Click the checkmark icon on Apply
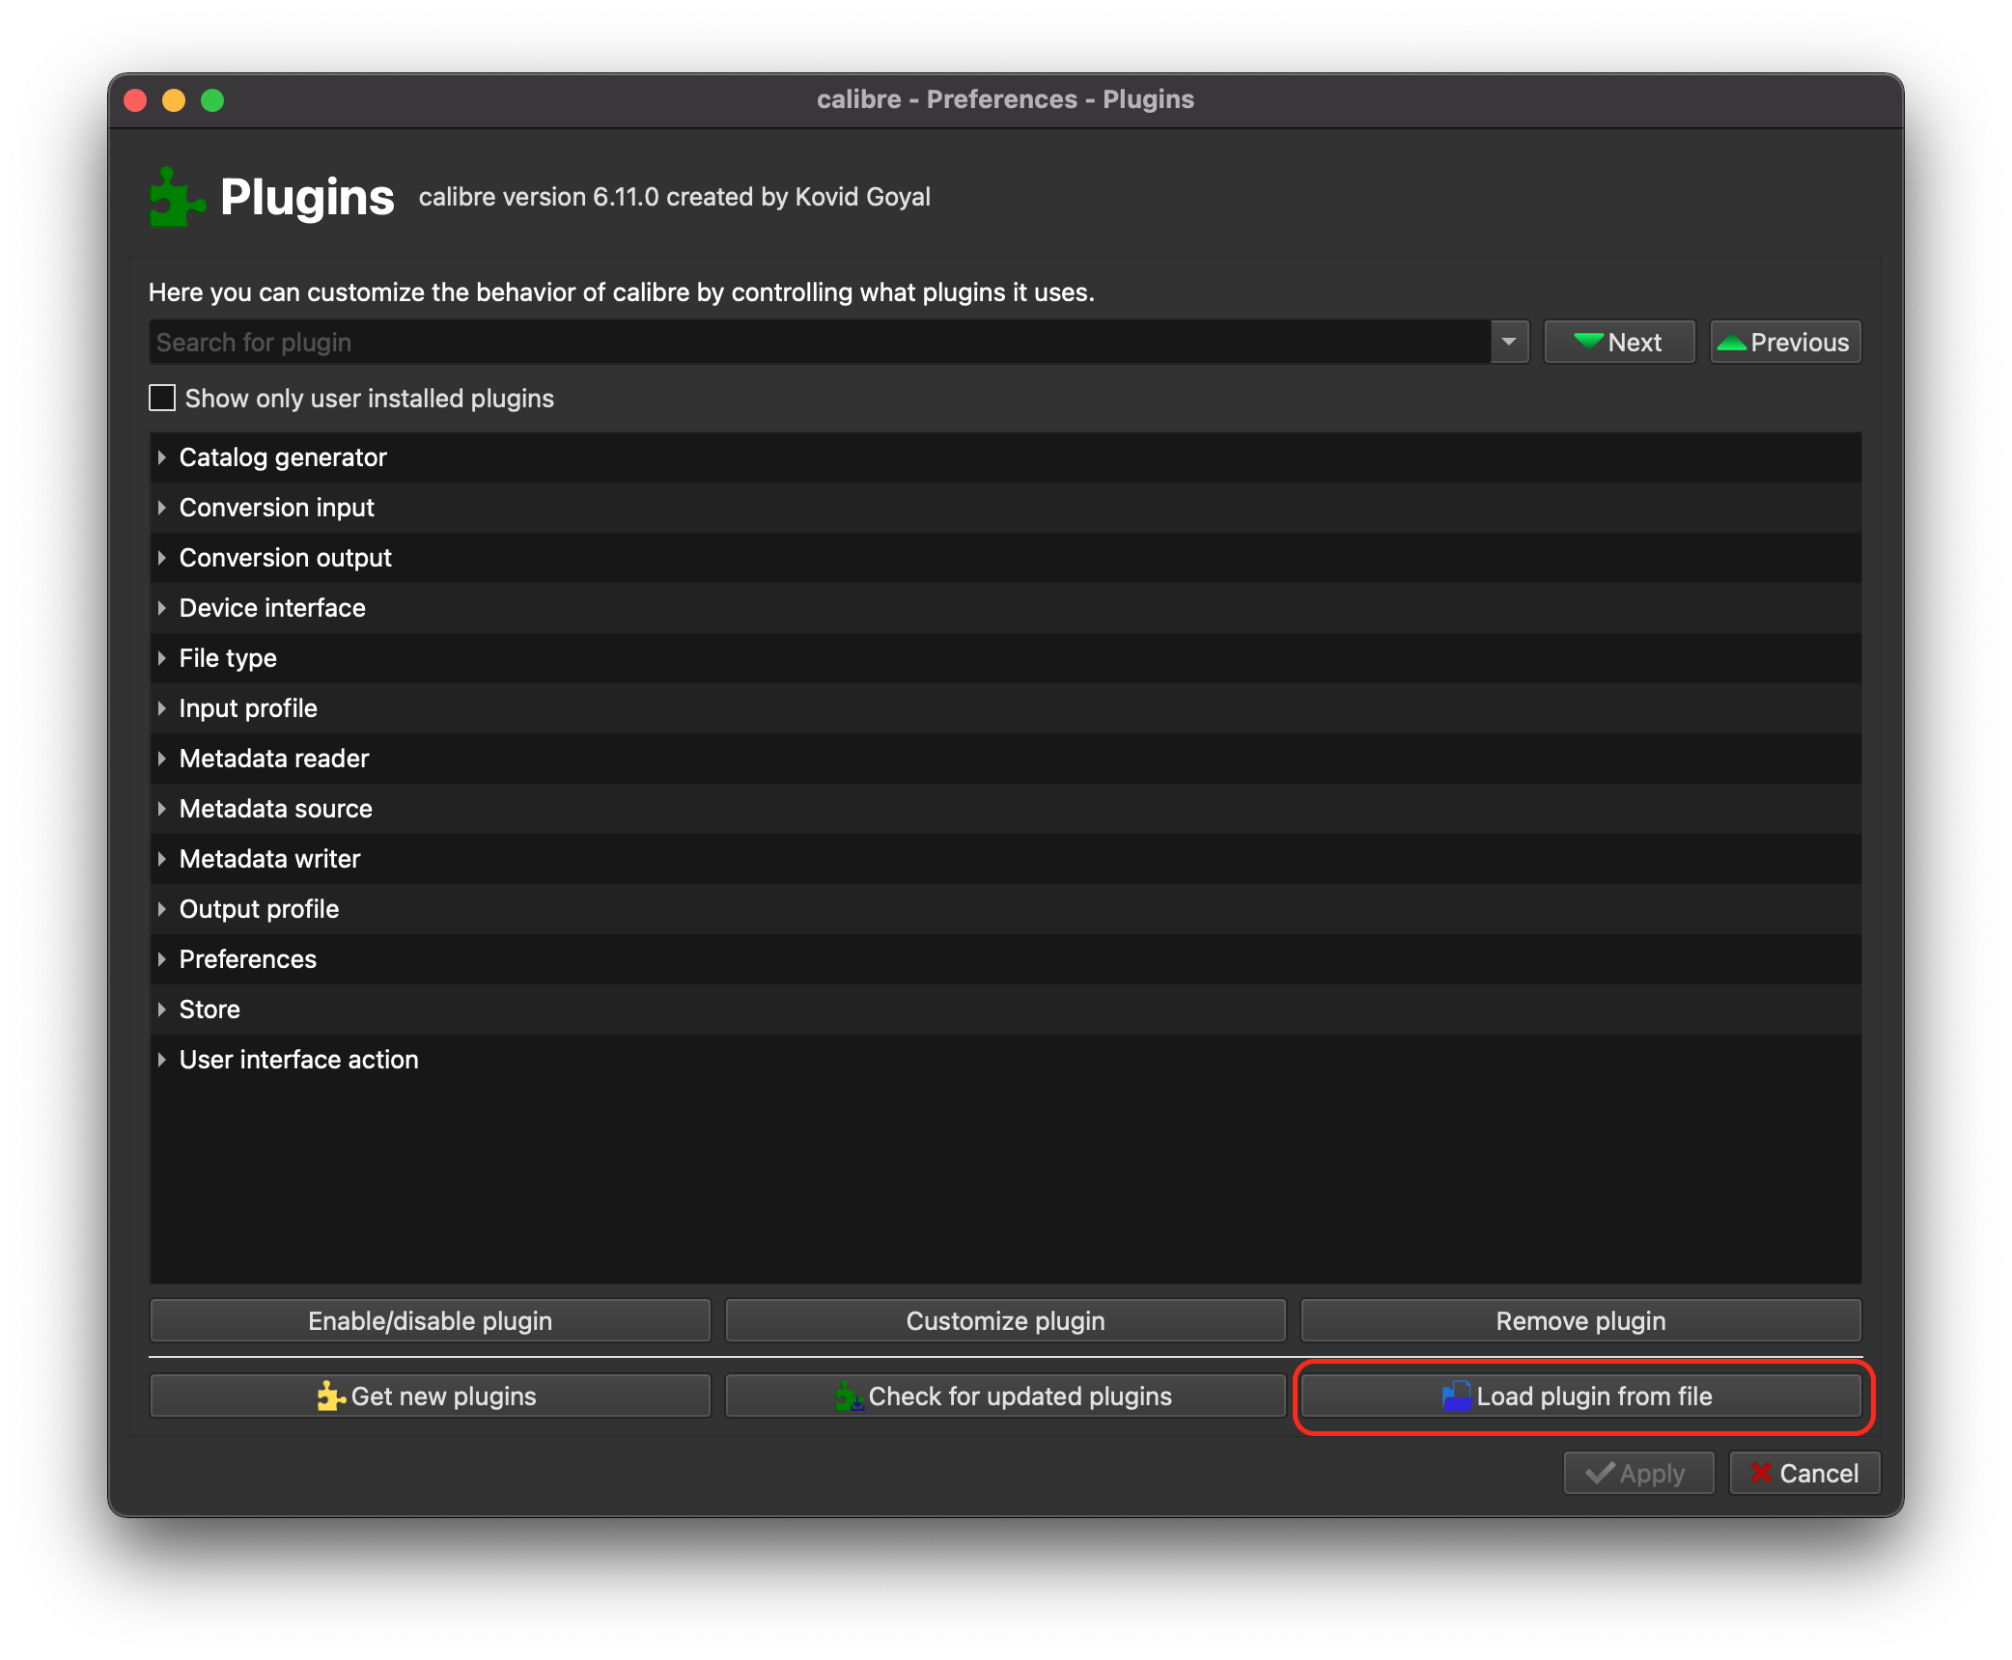This screenshot has width=2012, height=1660. tap(1601, 1473)
